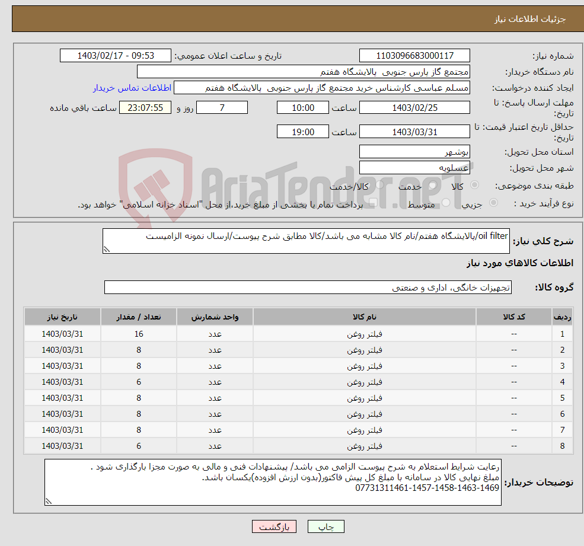The width and height of the screenshot is (584, 546).
Task: Click the نام کالا column header
Action: (365, 317)
